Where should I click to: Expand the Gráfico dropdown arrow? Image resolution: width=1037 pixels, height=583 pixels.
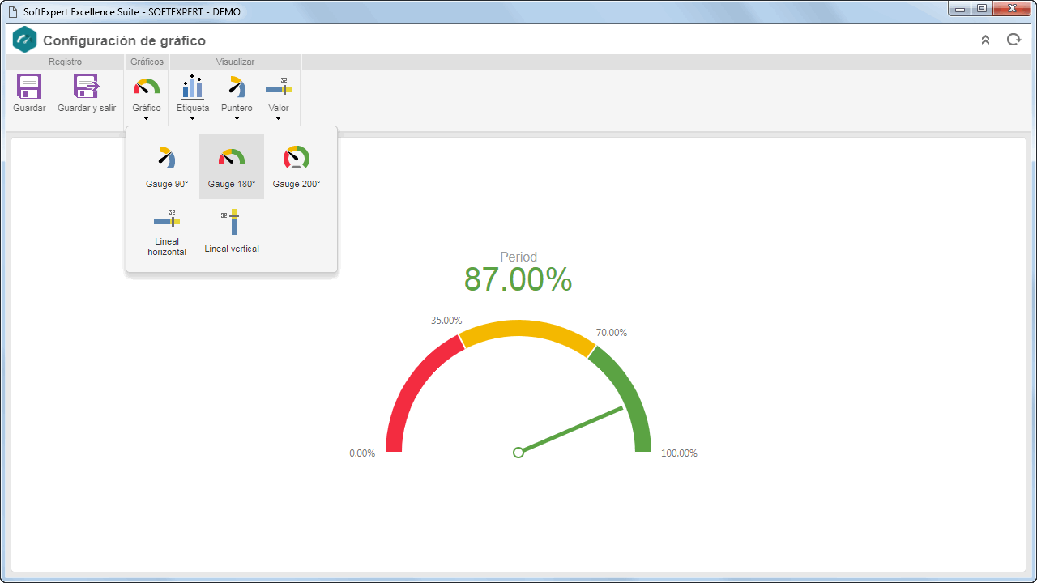147,119
